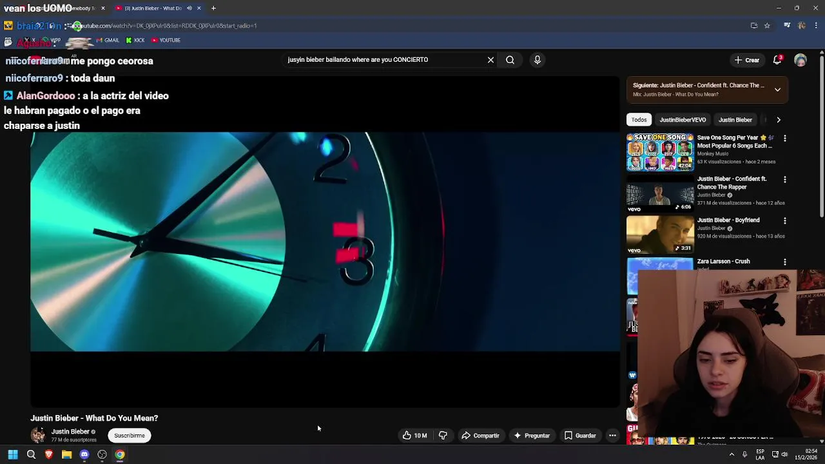The height and width of the screenshot is (464, 825).
Task: Select the Todos filter chip
Action: click(639, 120)
